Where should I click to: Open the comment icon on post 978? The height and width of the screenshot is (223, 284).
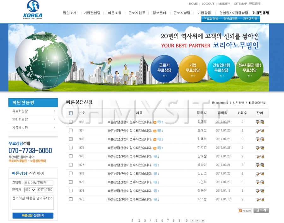[x=156, y=156]
